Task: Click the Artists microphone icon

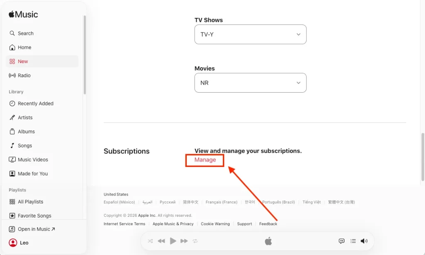Action: click(x=12, y=118)
